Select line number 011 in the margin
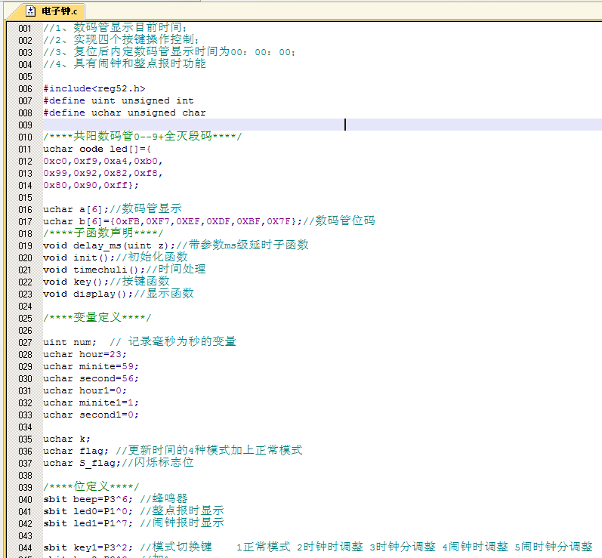The image size is (602, 558). (x=25, y=149)
